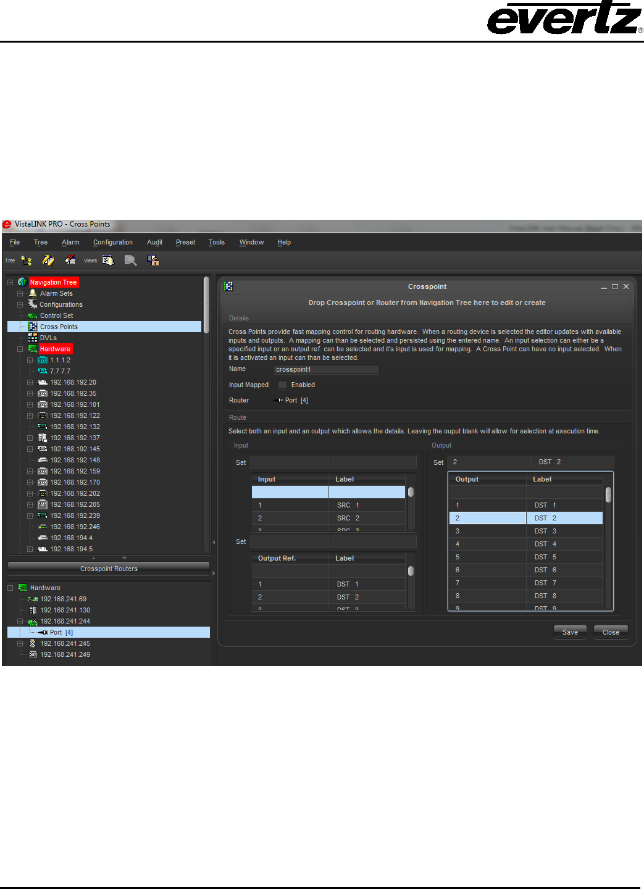Click the Hardware board icon in Navigation Tree
Image resolution: width=644 pixels, height=889 pixels.
tap(33, 349)
